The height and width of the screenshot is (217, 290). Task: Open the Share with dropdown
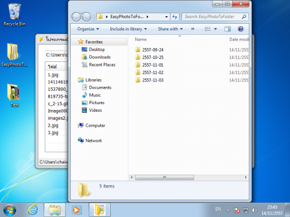pos(171,29)
